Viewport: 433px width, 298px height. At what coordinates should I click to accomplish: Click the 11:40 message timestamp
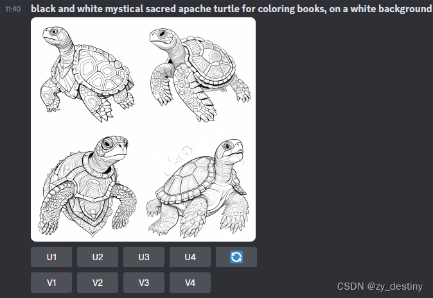pos(13,9)
